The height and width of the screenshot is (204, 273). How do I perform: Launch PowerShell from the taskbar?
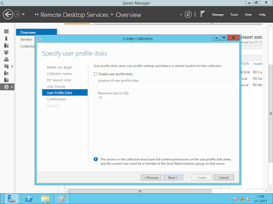[28, 198]
